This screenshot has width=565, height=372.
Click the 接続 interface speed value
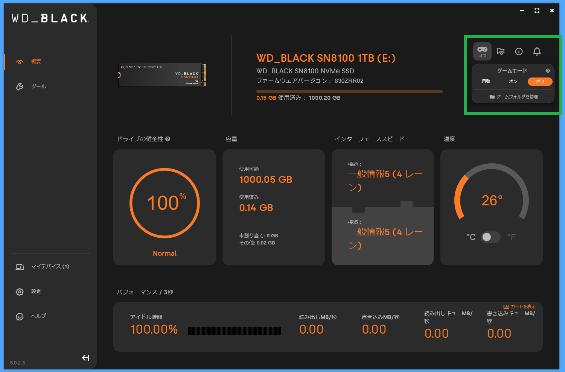385,238
